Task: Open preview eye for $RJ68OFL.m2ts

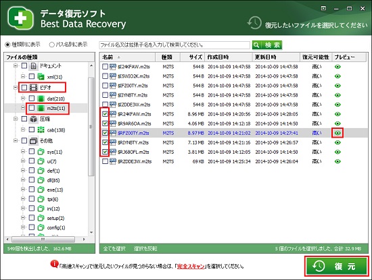Action: 338,152
